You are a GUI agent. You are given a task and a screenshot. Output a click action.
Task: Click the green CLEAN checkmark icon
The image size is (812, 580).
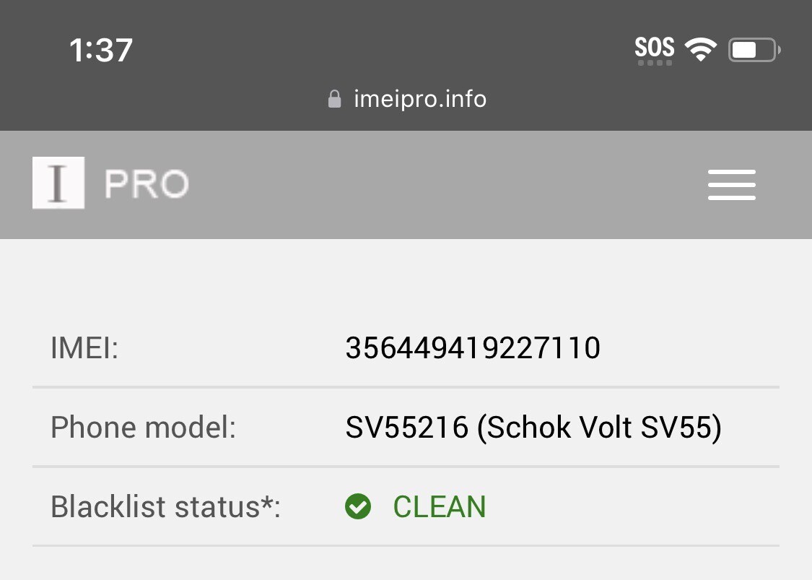tap(358, 507)
